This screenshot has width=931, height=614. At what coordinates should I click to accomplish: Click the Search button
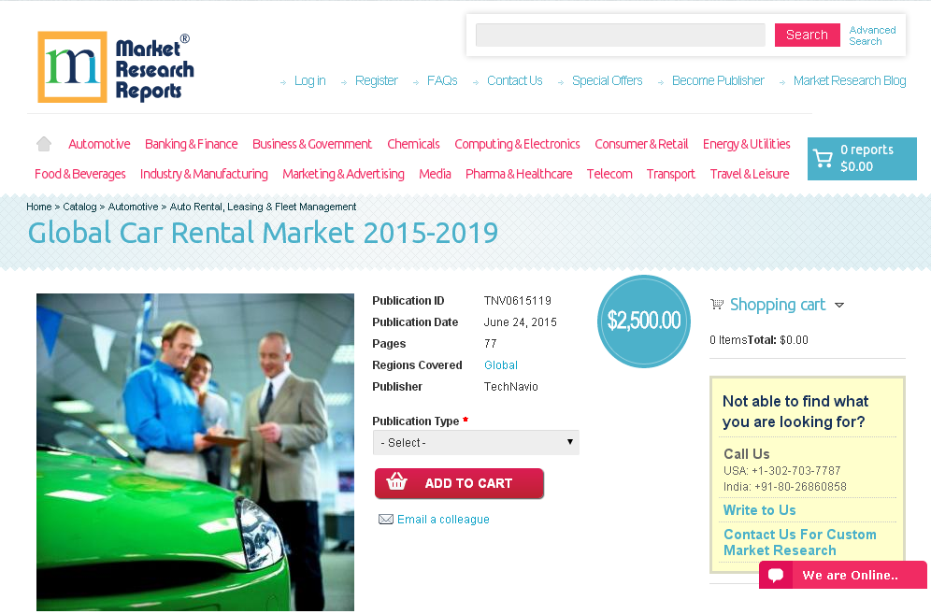807,35
